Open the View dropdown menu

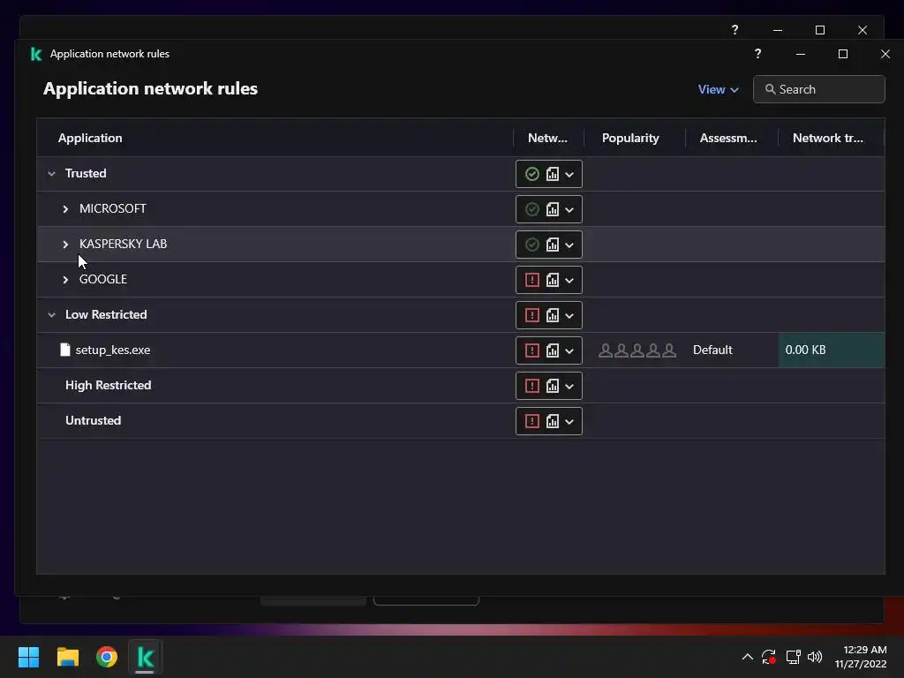coord(718,89)
